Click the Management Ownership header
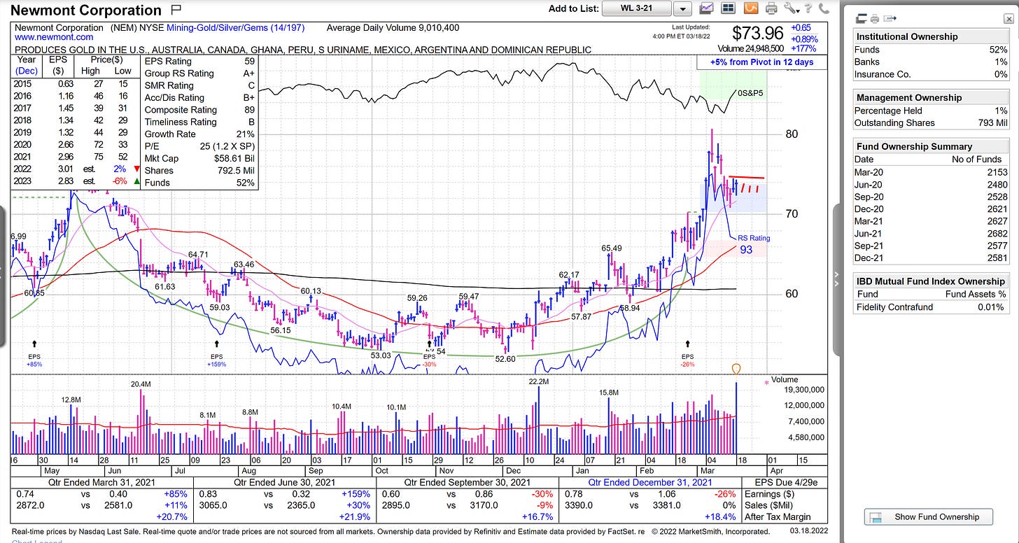 [x=931, y=97]
